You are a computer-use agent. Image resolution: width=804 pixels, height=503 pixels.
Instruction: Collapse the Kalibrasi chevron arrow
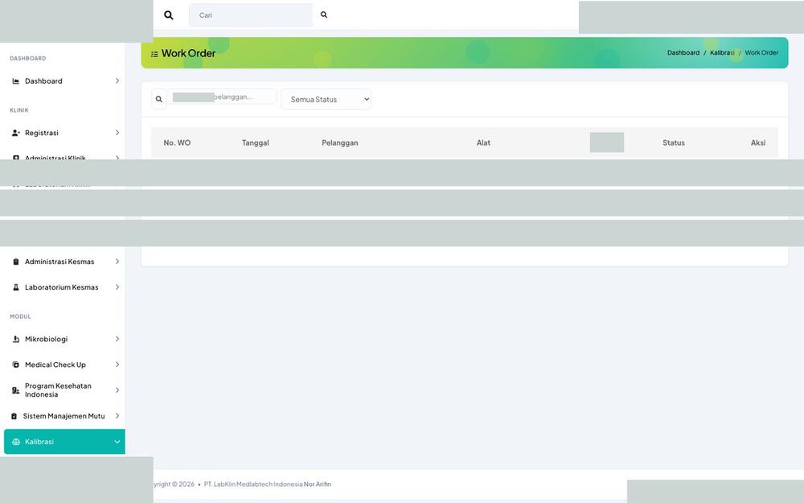117,442
